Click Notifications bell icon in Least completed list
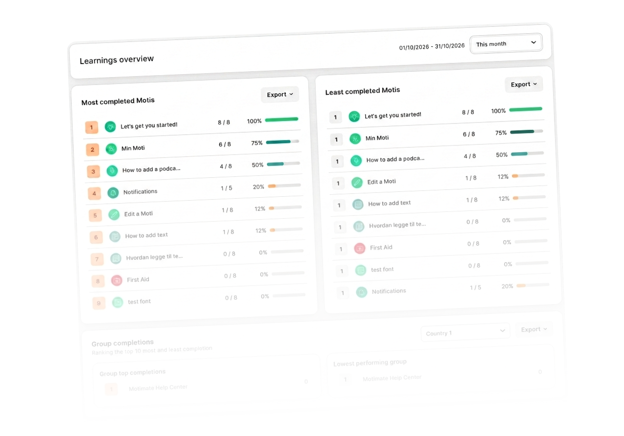This screenshot has width=624, height=436. 361,292
